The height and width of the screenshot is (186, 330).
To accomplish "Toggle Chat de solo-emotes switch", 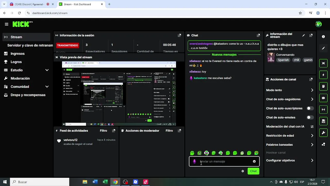I will [310, 117].
